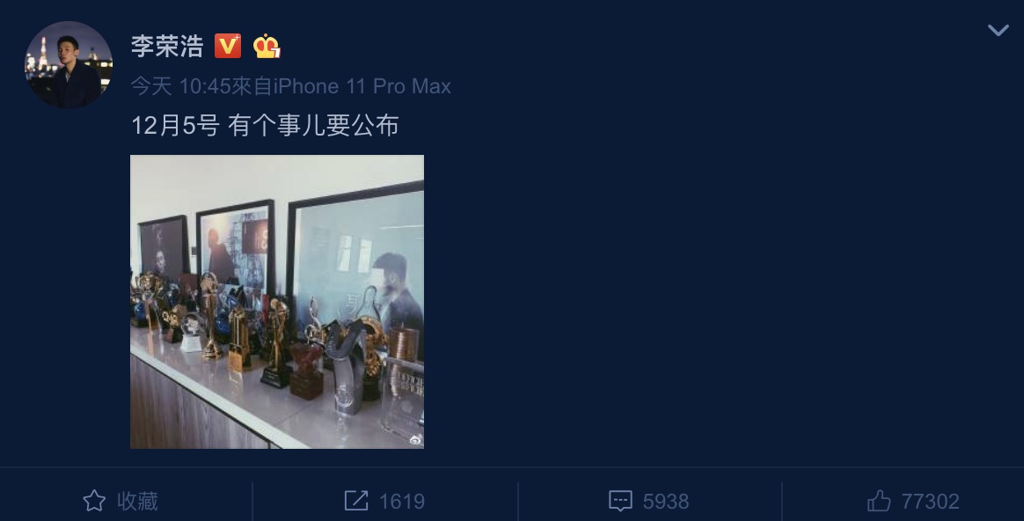Click the Weibo watermark logo on the photo

tap(416, 441)
